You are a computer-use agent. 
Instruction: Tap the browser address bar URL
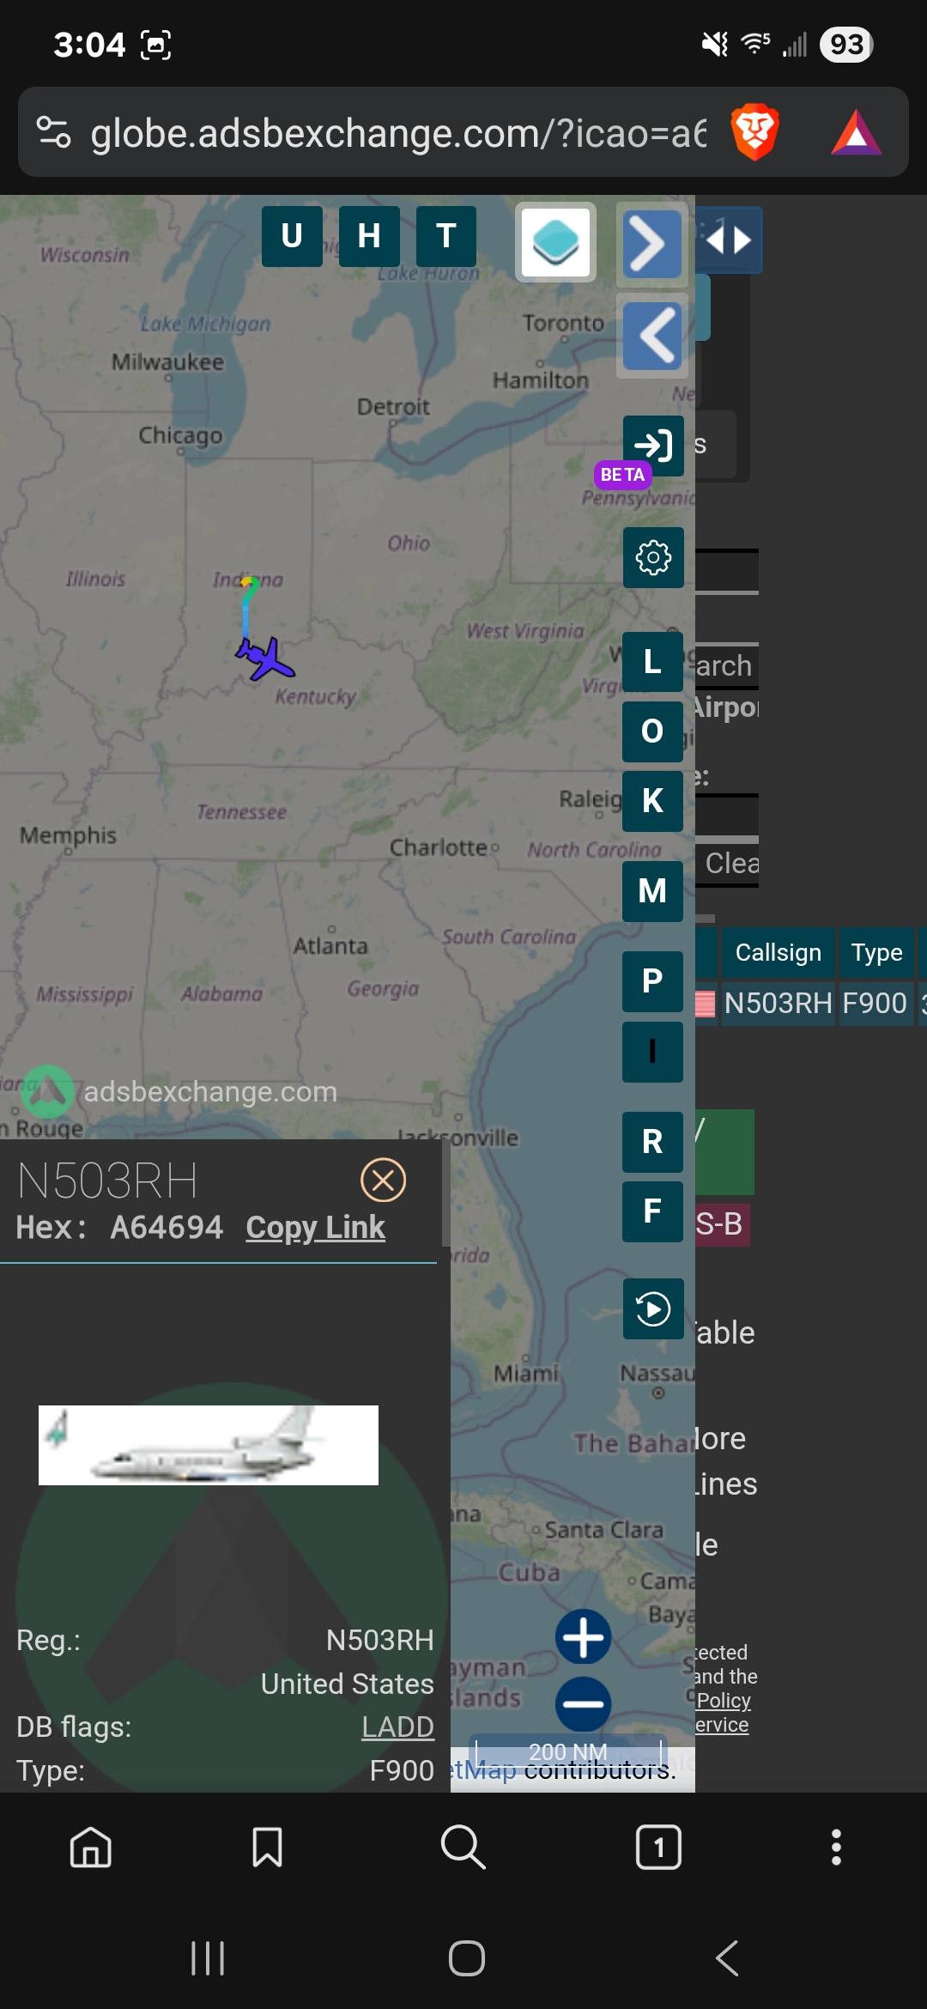398,133
